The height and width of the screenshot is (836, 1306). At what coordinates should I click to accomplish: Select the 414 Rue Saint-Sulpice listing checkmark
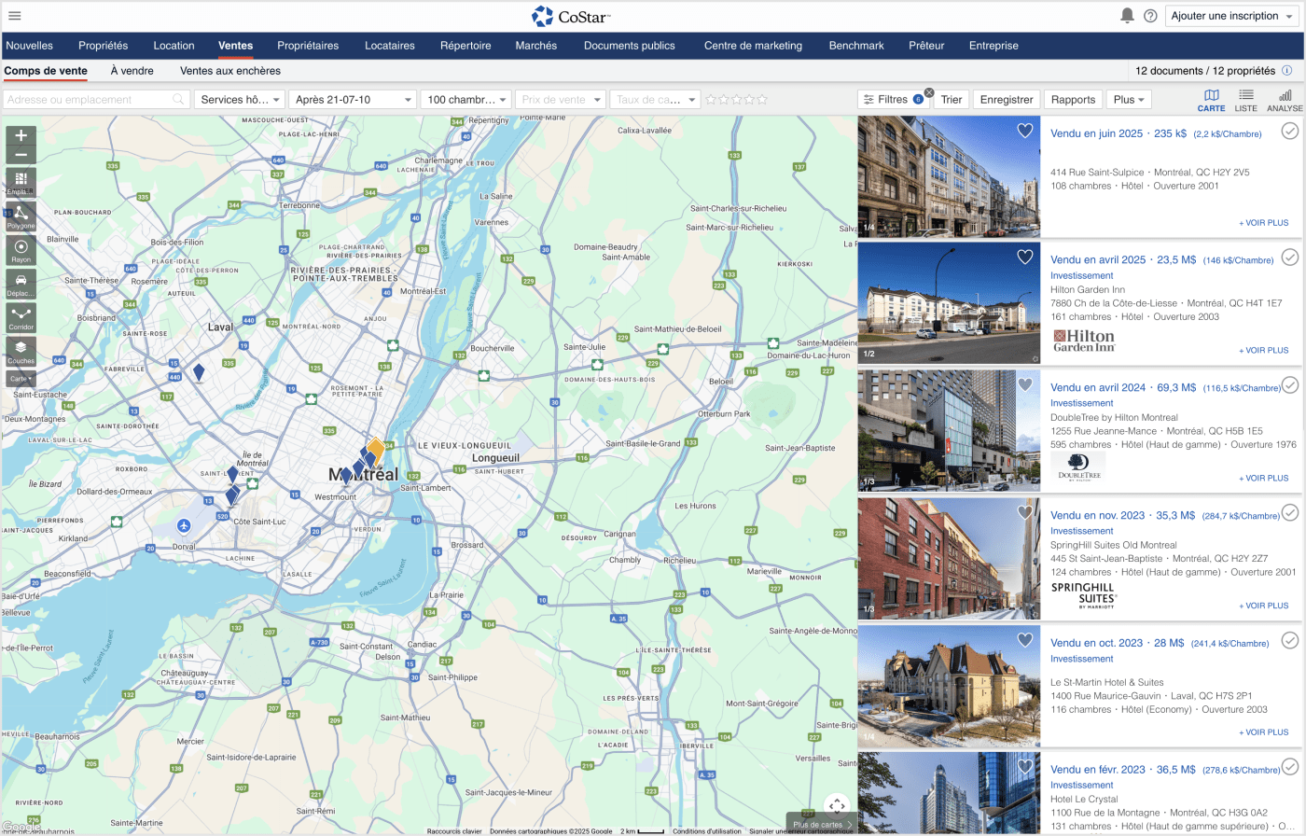1289,132
